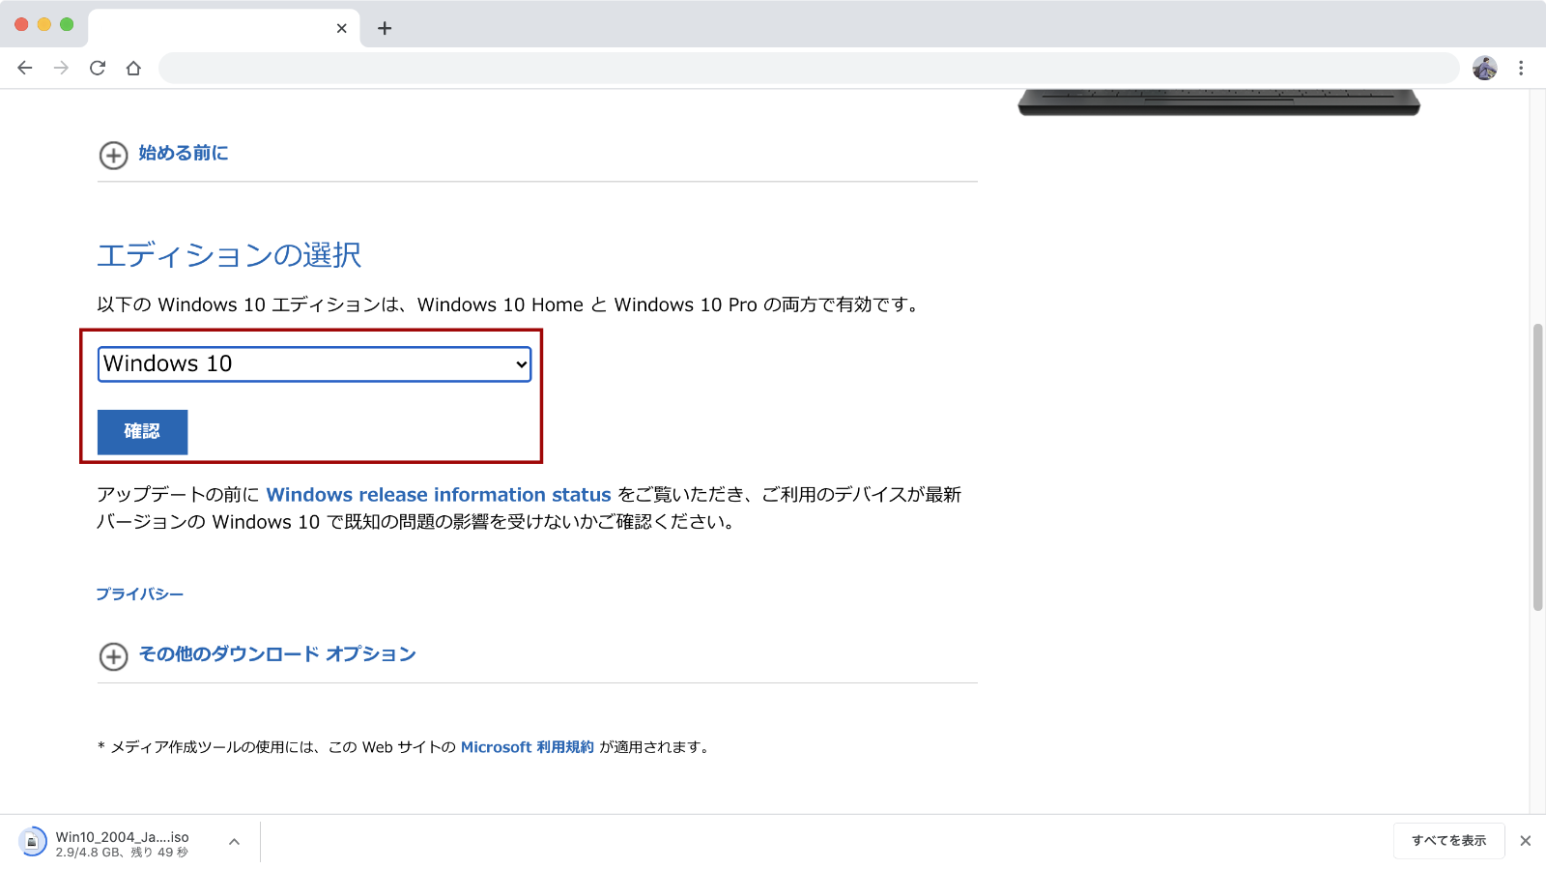Image resolution: width=1546 pixels, height=869 pixels.
Task: Click the エディションの選択 heading
Action: pos(229,255)
